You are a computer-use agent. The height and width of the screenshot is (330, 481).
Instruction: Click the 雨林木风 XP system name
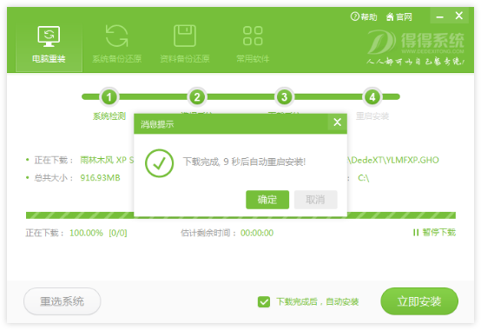pos(107,160)
